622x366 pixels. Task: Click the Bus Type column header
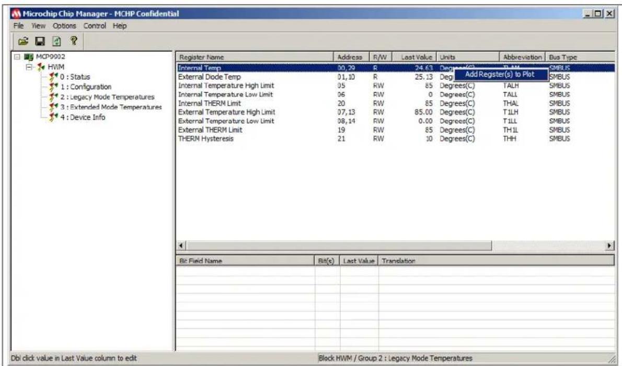coord(580,57)
